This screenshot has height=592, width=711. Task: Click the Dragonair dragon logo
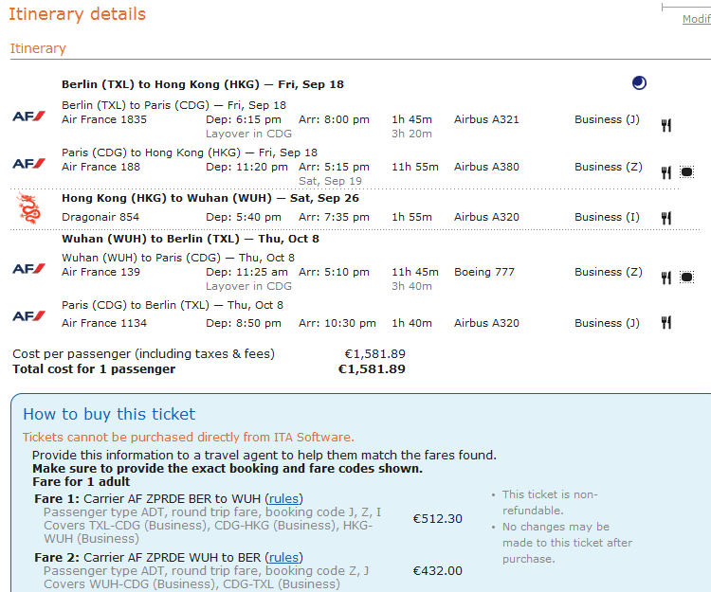point(29,209)
